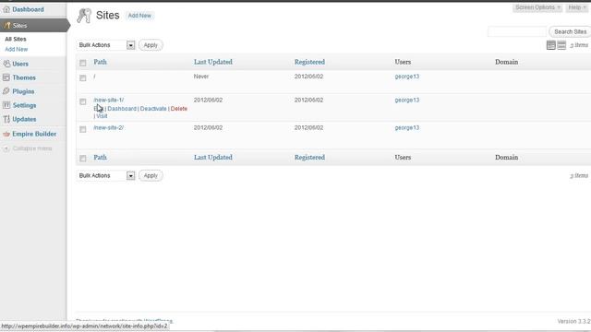Image resolution: width=591 pixels, height=332 pixels.
Task: Select Add New in Sites submenu
Action: pyautogui.click(x=17, y=49)
